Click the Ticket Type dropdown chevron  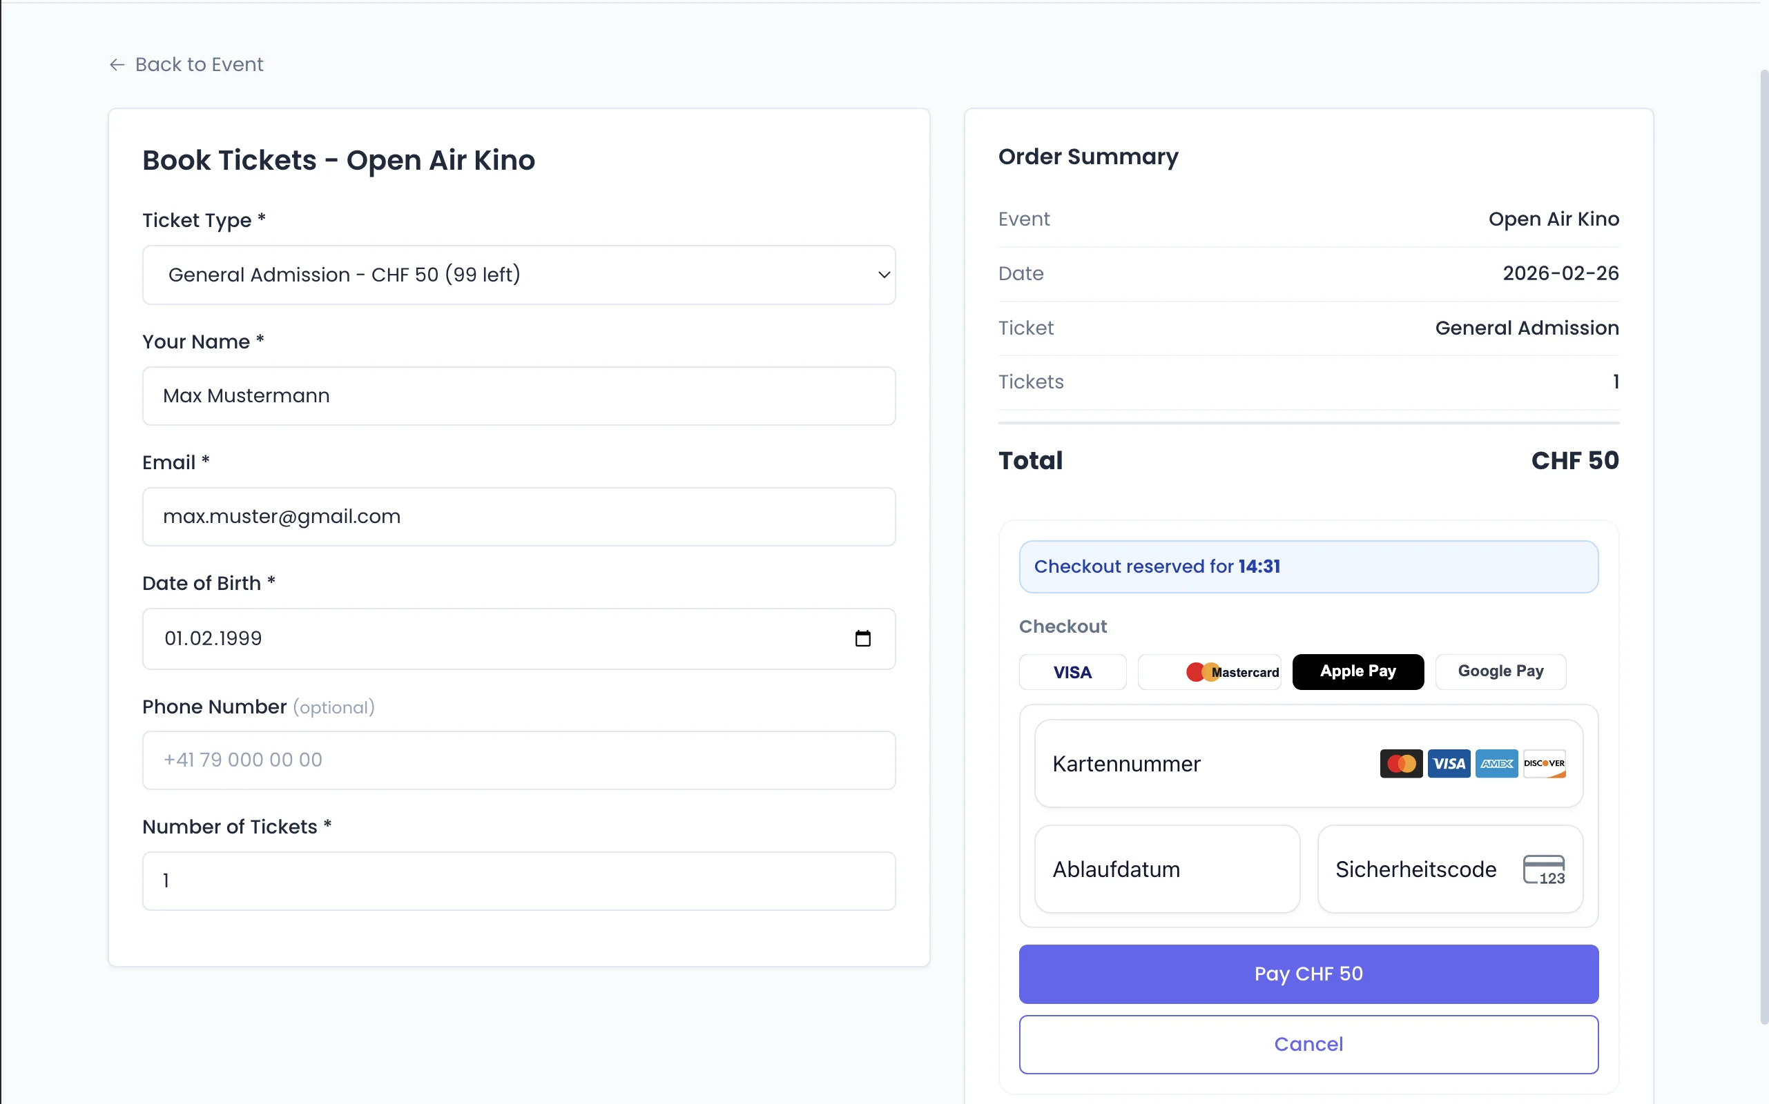click(883, 275)
